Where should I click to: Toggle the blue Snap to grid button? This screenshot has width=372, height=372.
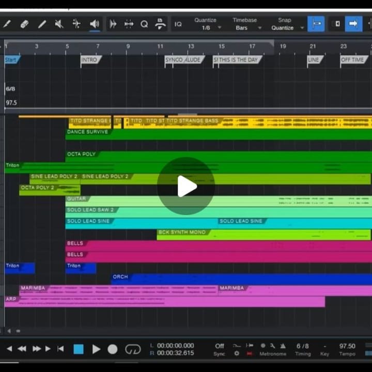coord(316,24)
